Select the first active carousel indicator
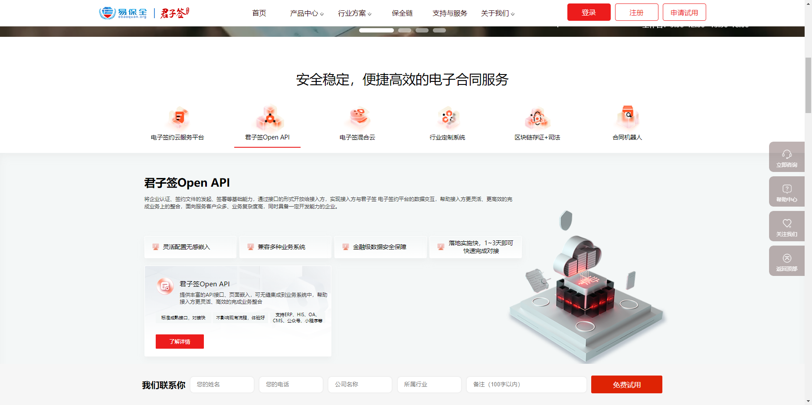Screen dimensions: 812x405 [377, 30]
